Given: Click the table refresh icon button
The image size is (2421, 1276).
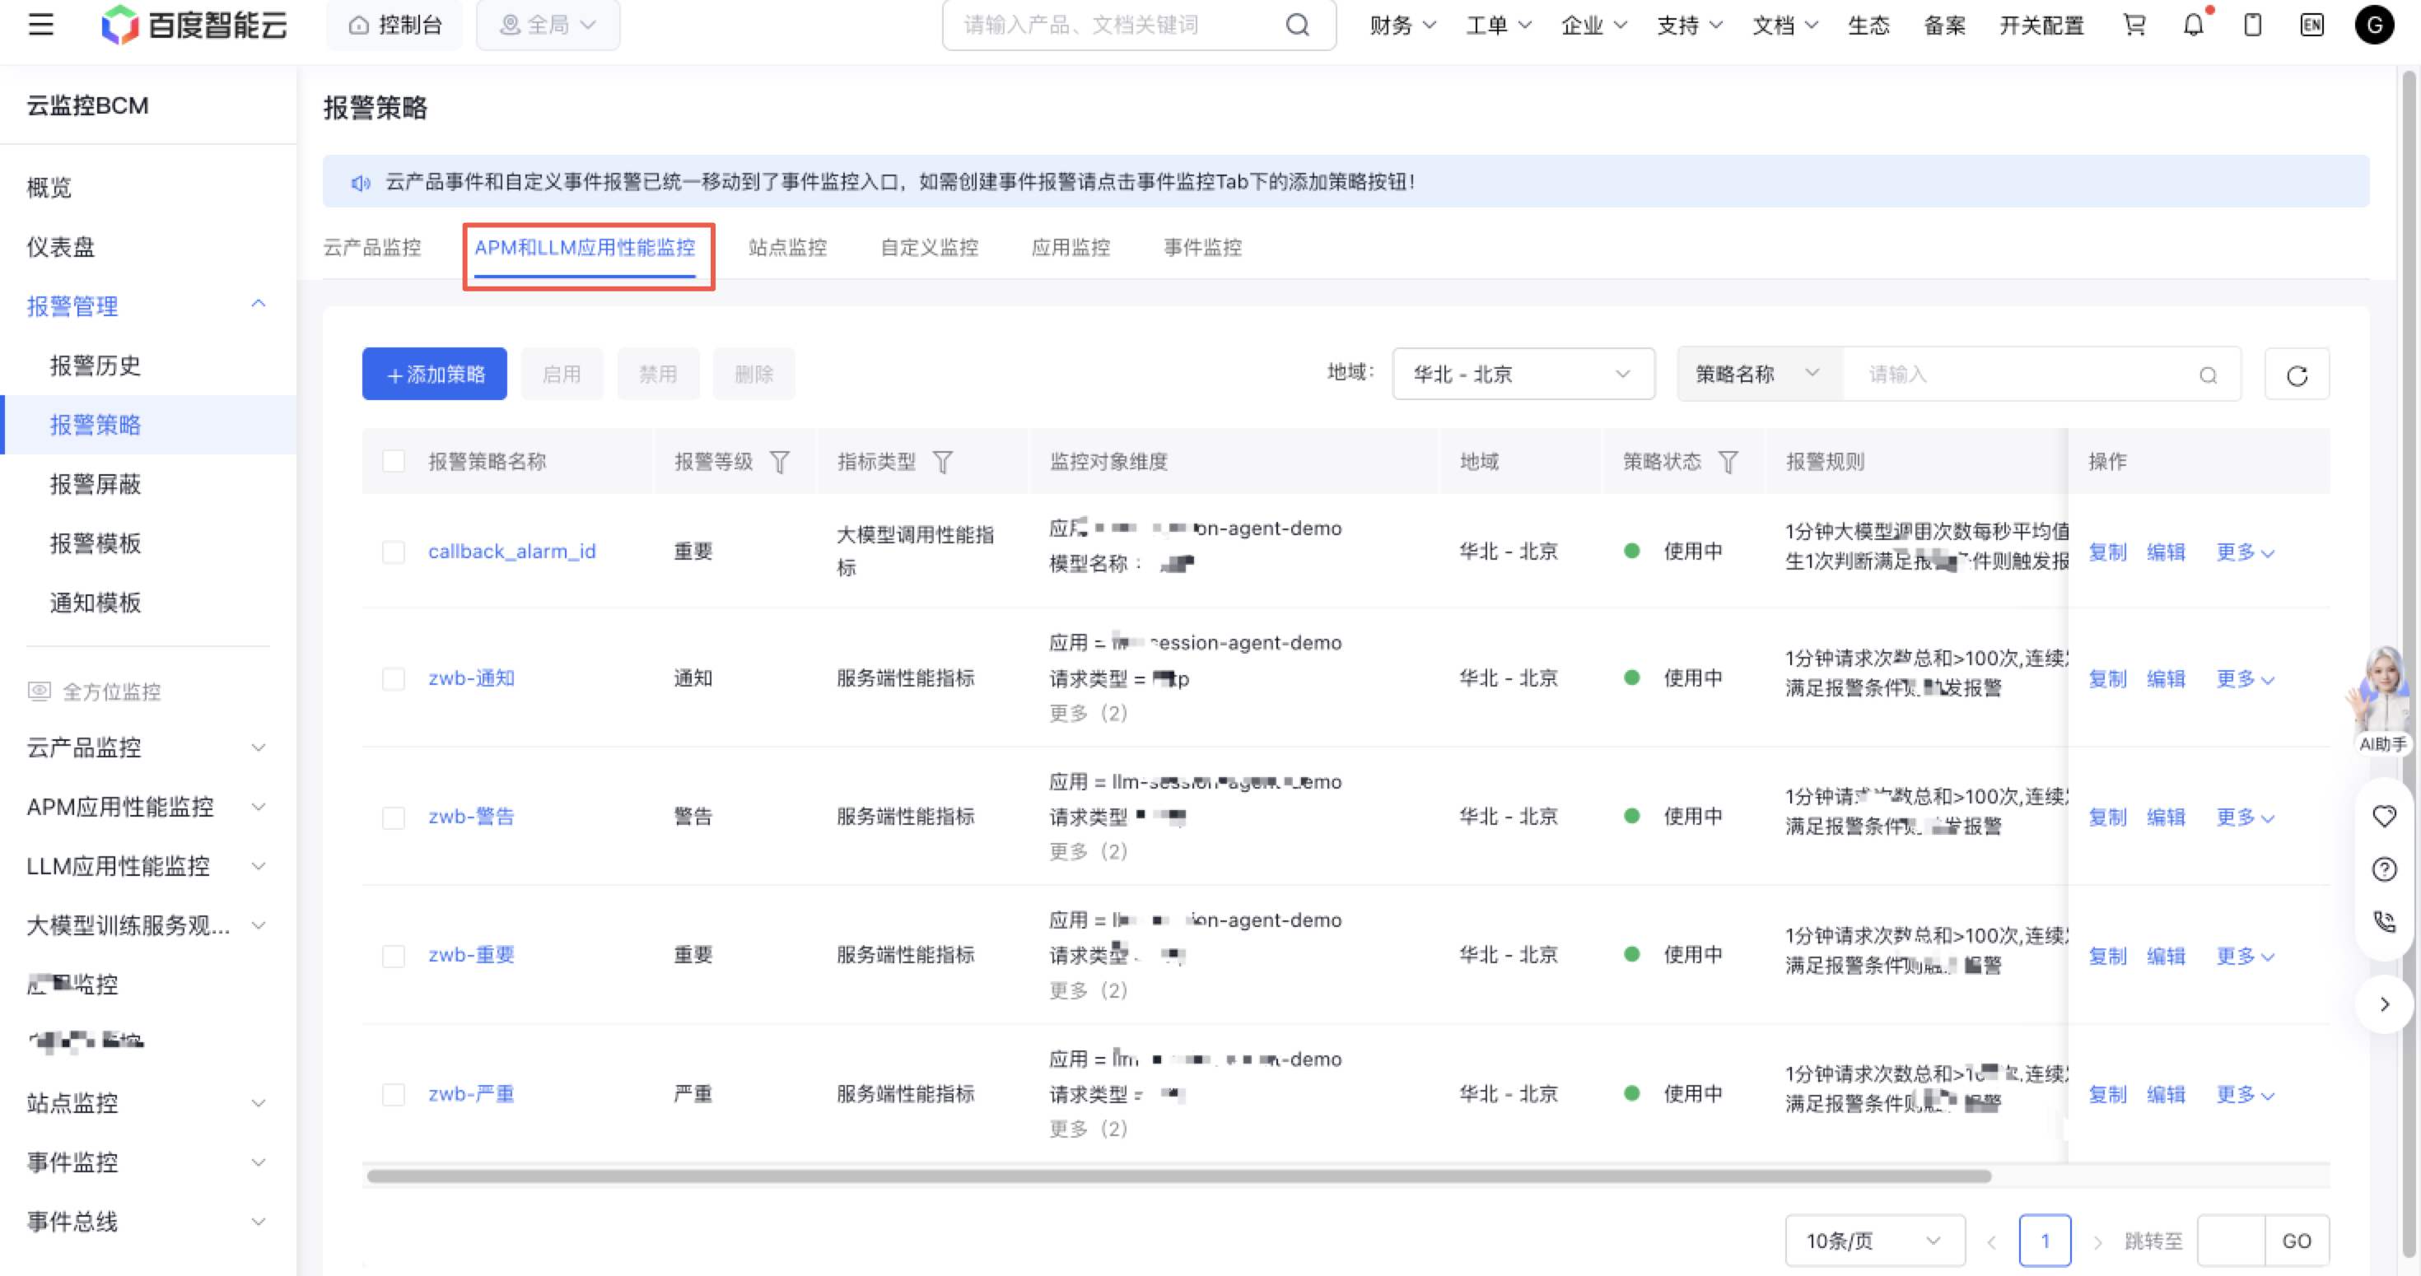Looking at the screenshot, I should pyautogui.click(x=2296, y=375).
